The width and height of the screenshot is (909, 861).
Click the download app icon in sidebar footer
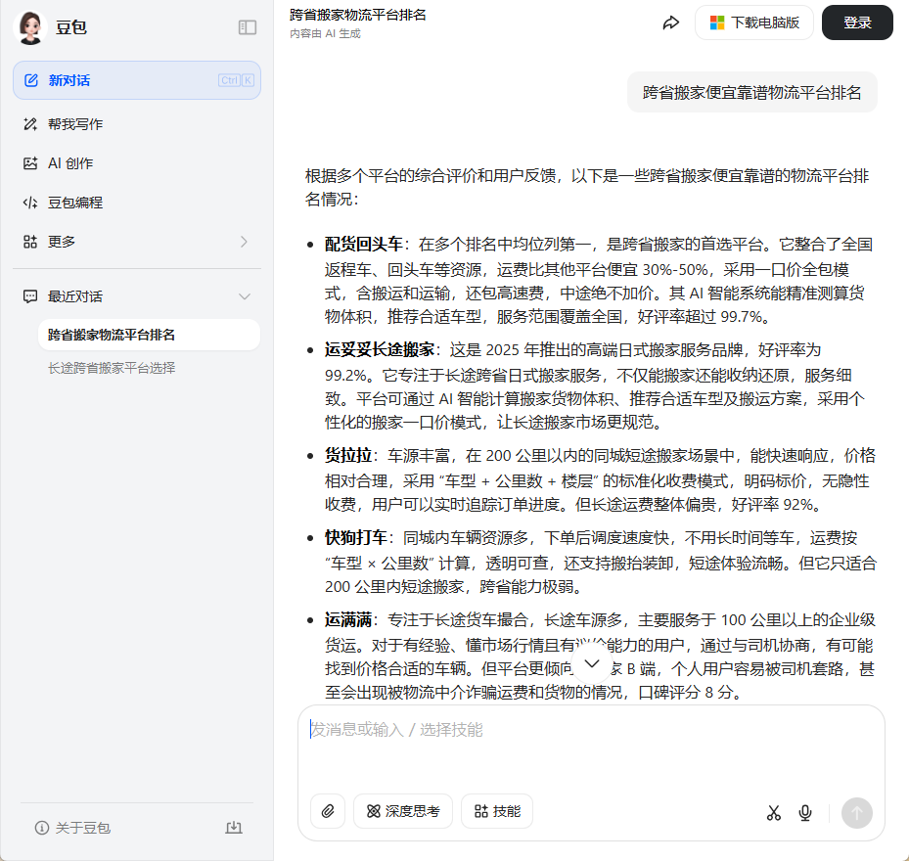234,828
